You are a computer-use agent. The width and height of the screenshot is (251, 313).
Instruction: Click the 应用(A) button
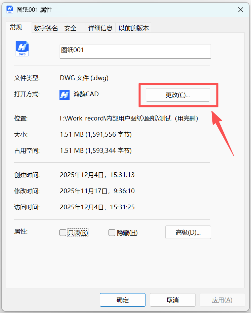point(222,300)
